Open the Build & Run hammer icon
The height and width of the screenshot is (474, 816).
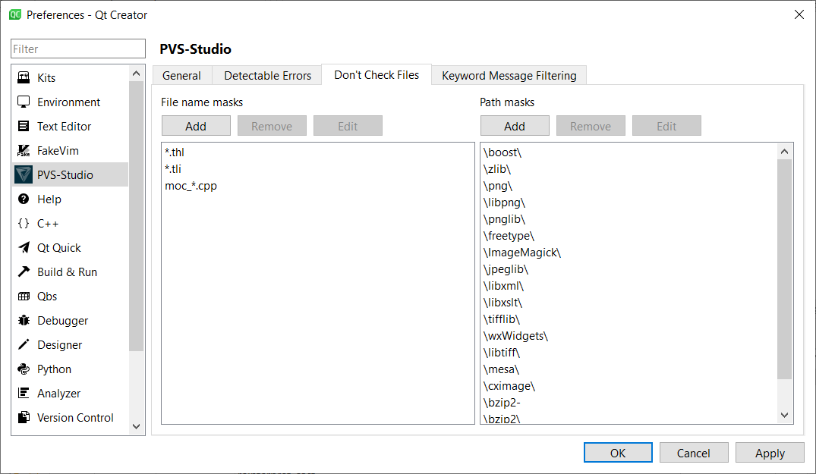(x=24, y=272)
